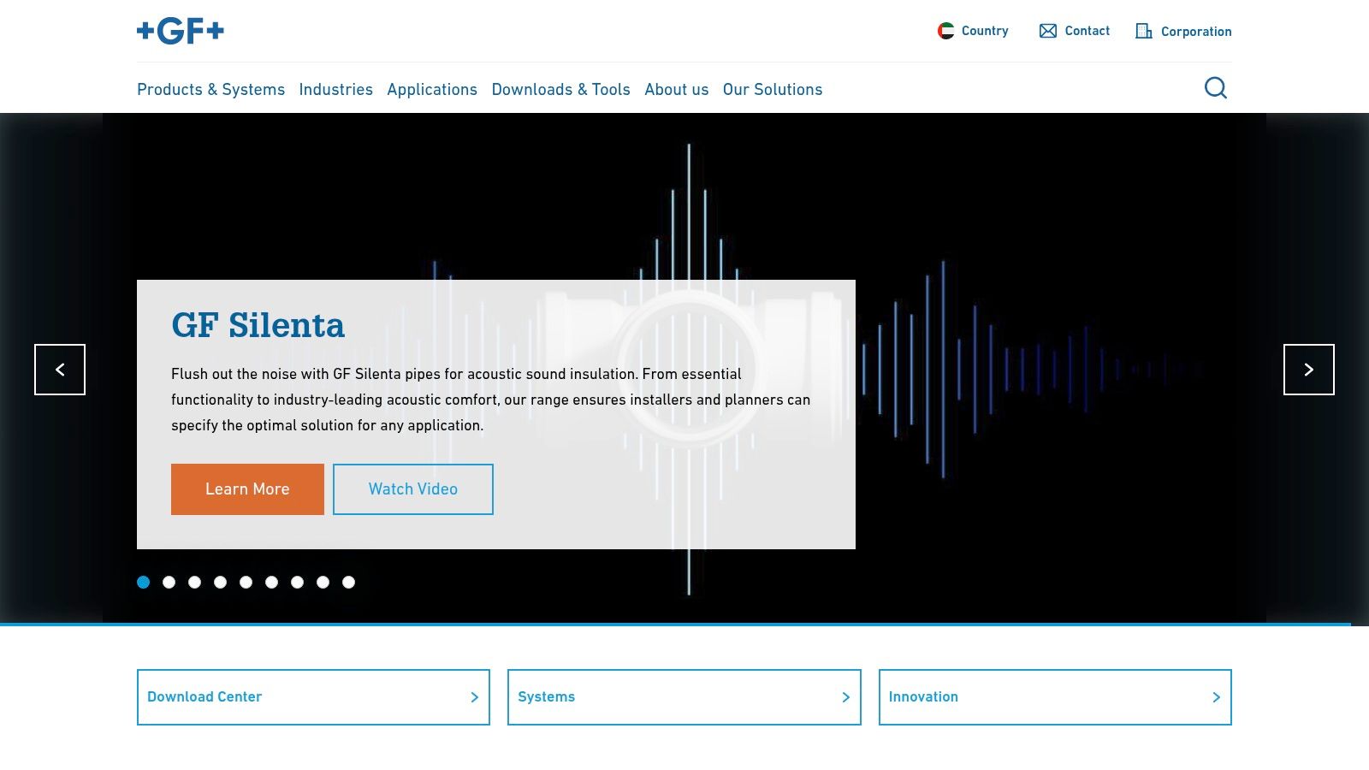Expand the Products & Systems menu

[x=210, y=90]
